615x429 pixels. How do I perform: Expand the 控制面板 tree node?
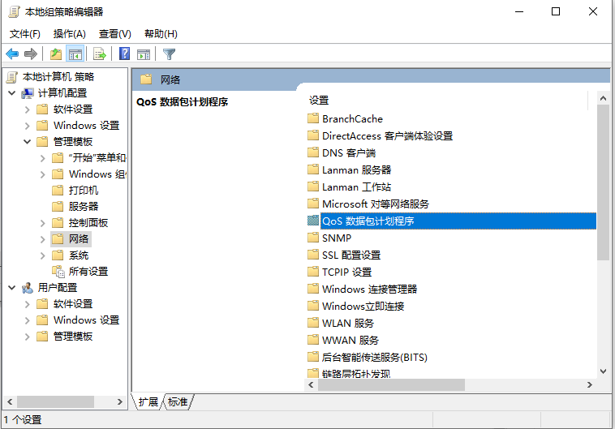coord(43,223)
